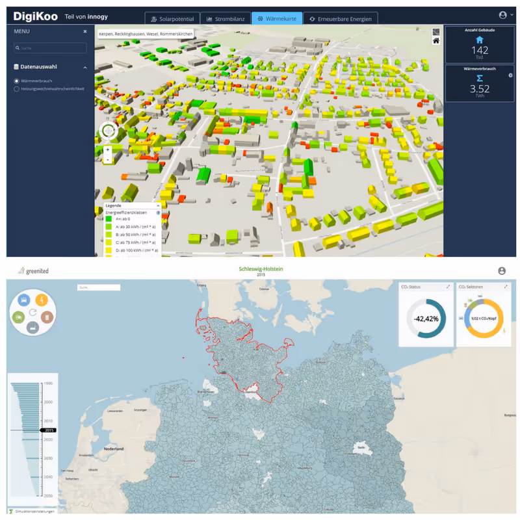This screenshot has height=520, width=520.
Task: Toggle the map layer icon above home icon
Action: (x=435, y=32)
